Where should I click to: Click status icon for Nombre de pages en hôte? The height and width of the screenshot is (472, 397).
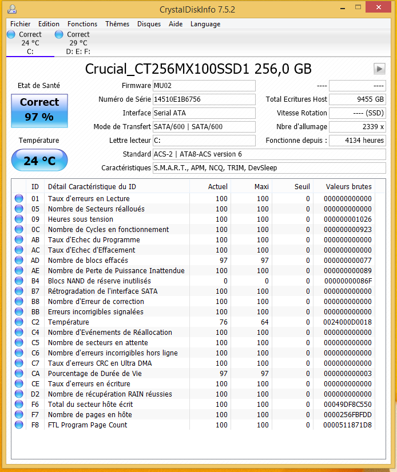point(19,414)
